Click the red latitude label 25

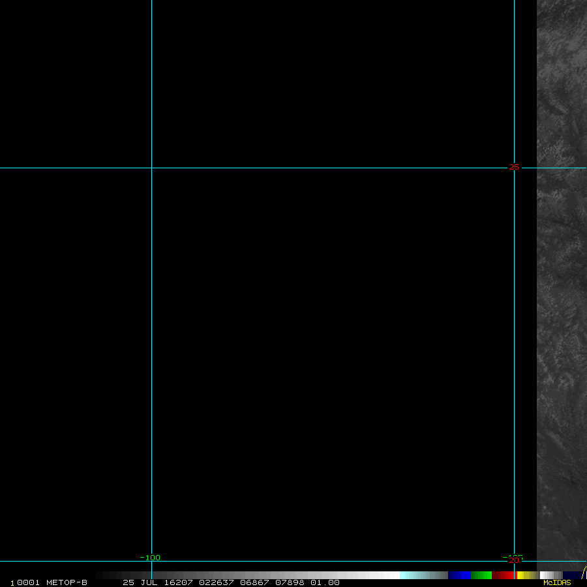pyautogui.click(x=514, y=168)
